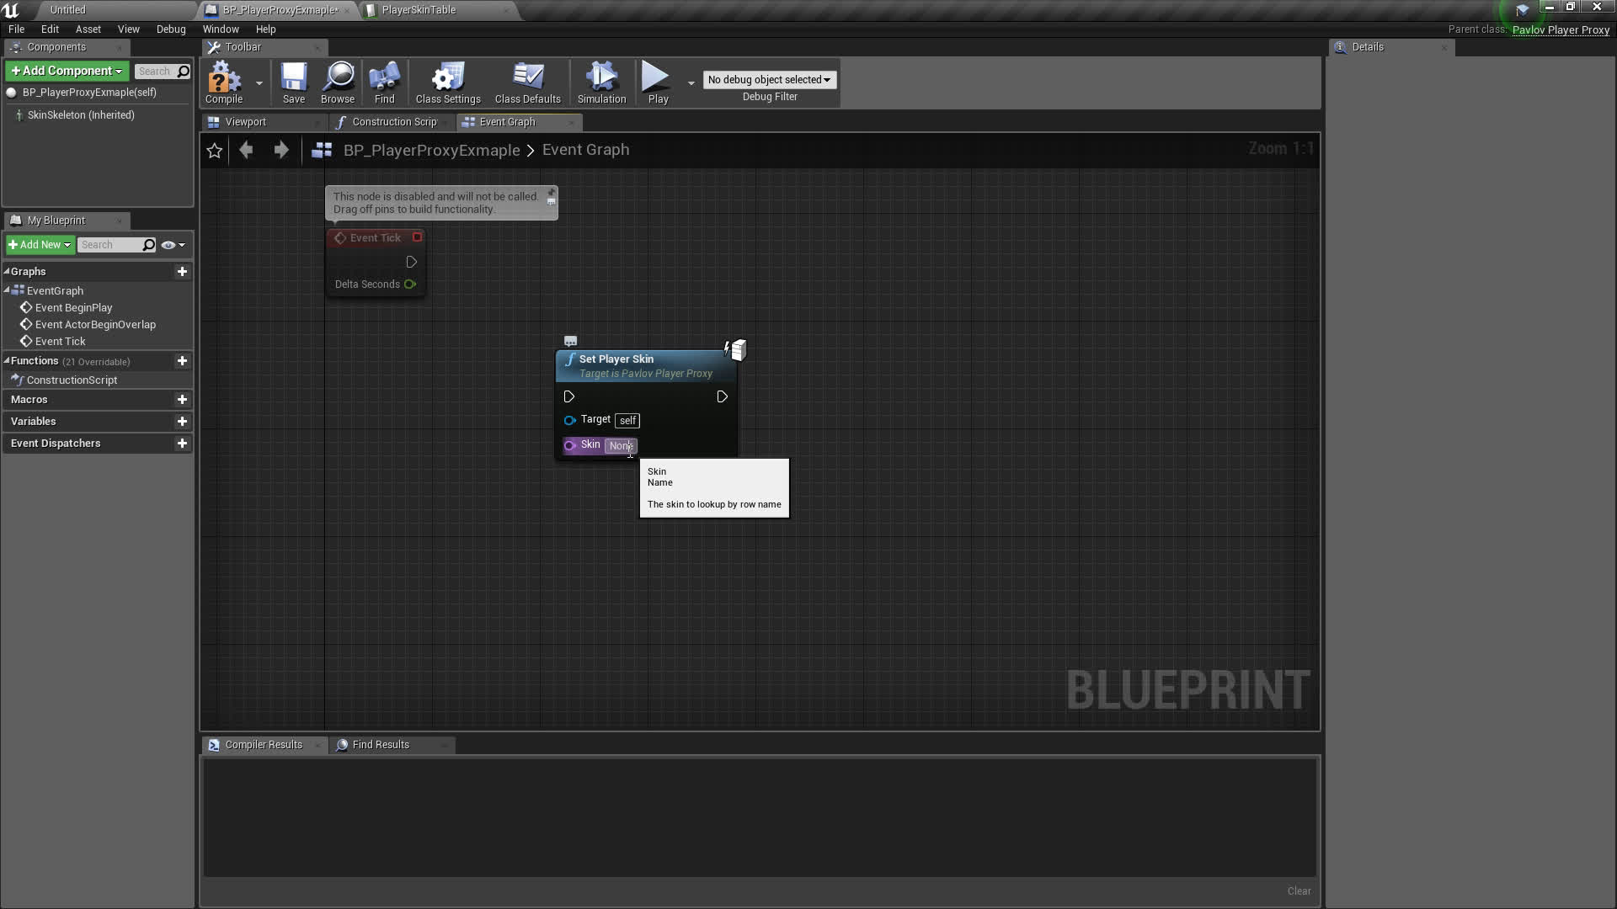Screen dimensions: 1617x909
Task: Open Class Settings
Action: (x=447, y=82)
